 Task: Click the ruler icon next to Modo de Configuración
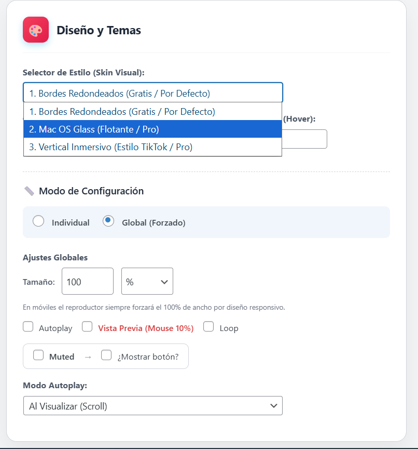click(x=29, y=191)
